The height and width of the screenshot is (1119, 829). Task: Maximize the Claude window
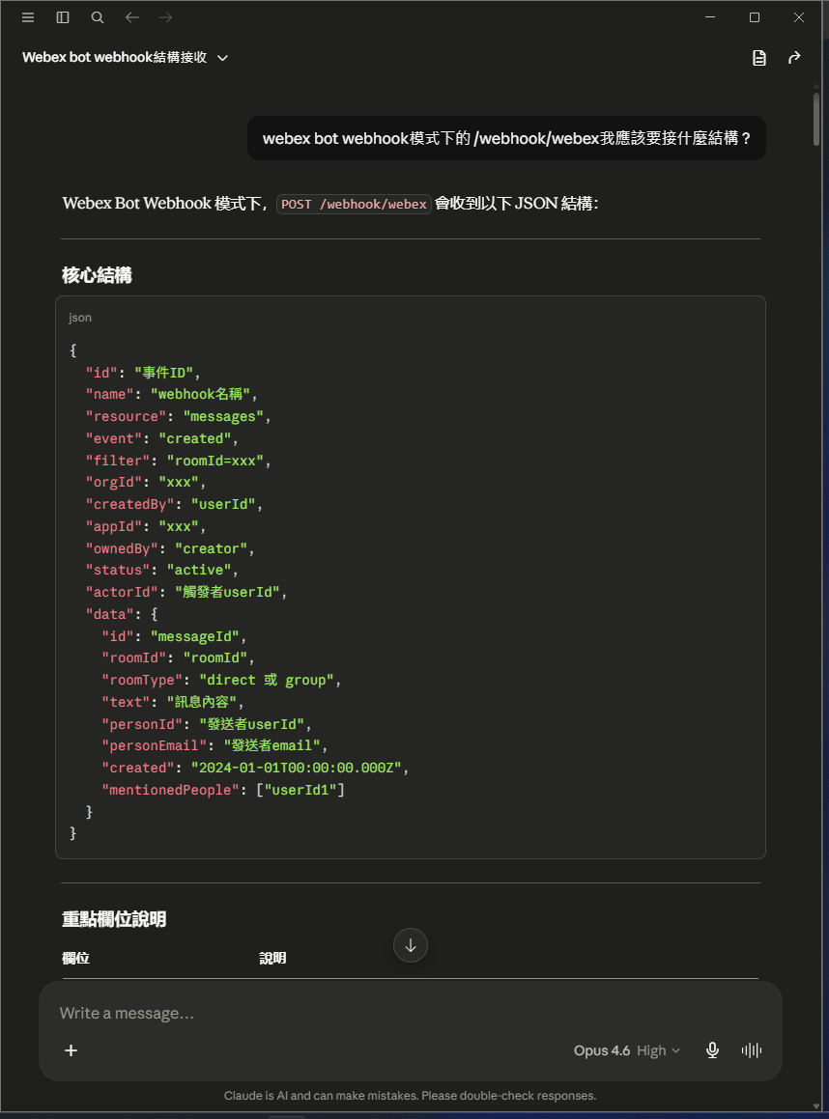pos(754,17)
